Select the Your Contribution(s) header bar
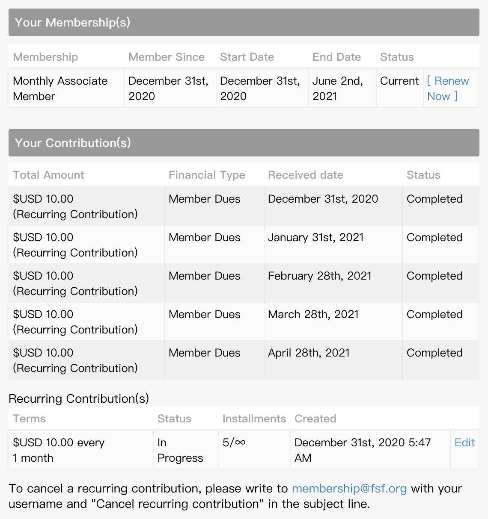The width and height of the screenshot is (488, 519). [244, 143]
